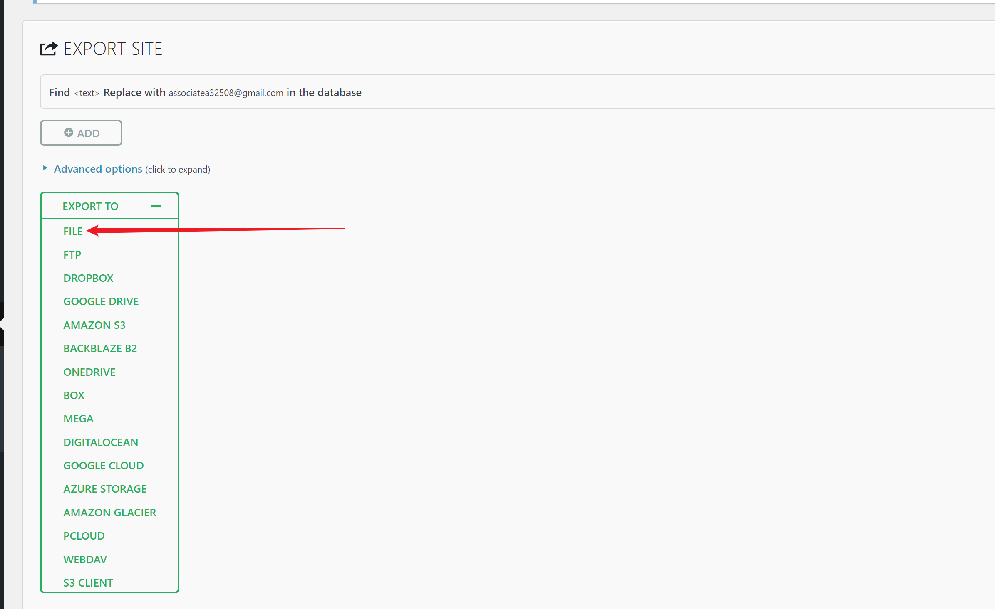Choose DROPBOX as export destination
The height and width of the screenshot is (609, 995).
(x=88, y=278)
